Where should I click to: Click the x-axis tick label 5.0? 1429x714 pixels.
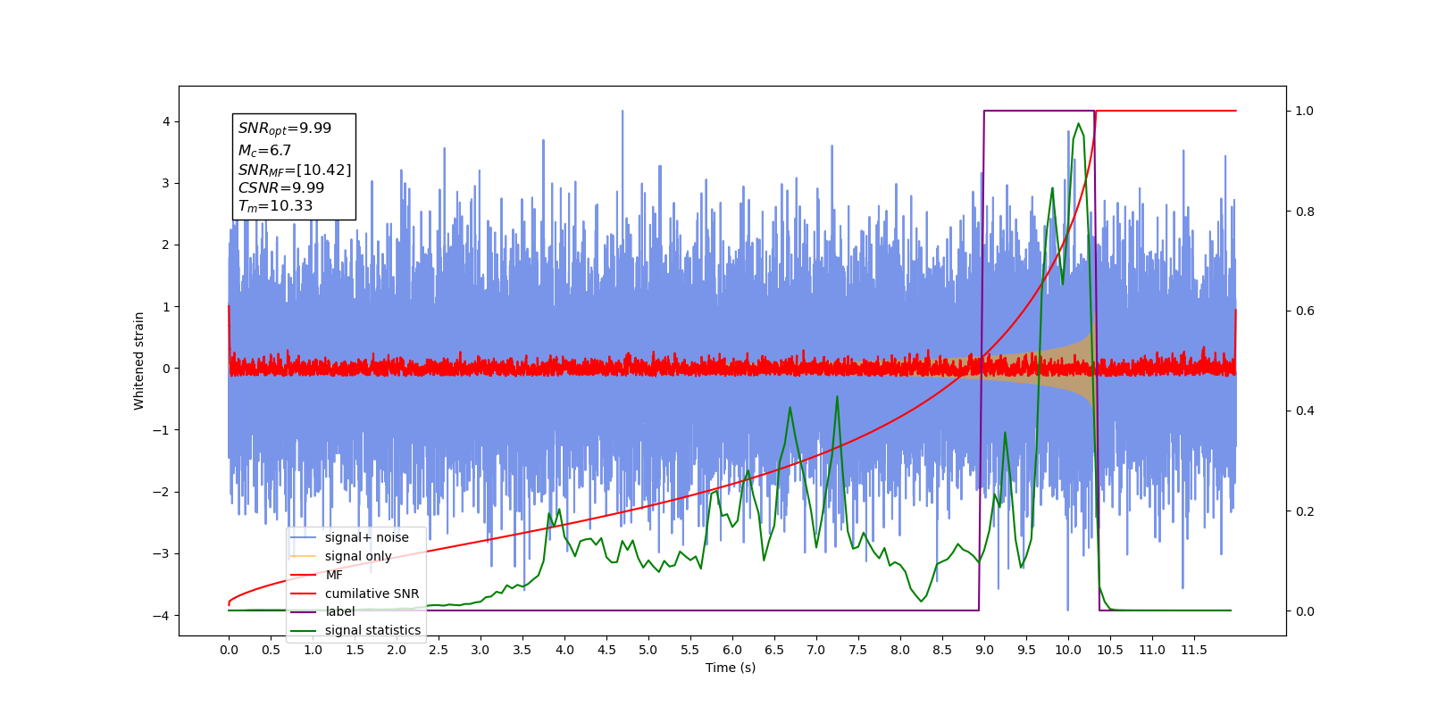coord(648,650)
